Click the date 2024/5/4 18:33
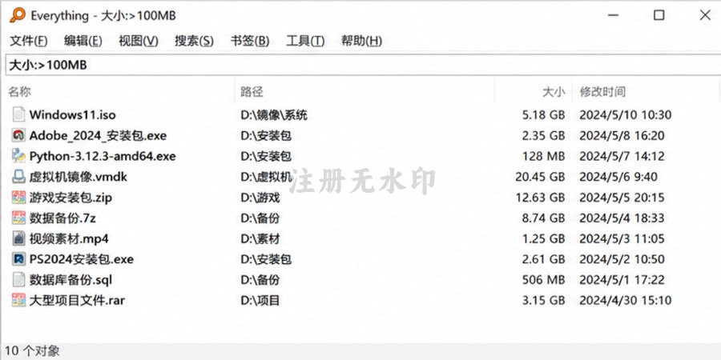Image resolution: width=721 pixels, height=360 pixels. [x=622, y=218]
